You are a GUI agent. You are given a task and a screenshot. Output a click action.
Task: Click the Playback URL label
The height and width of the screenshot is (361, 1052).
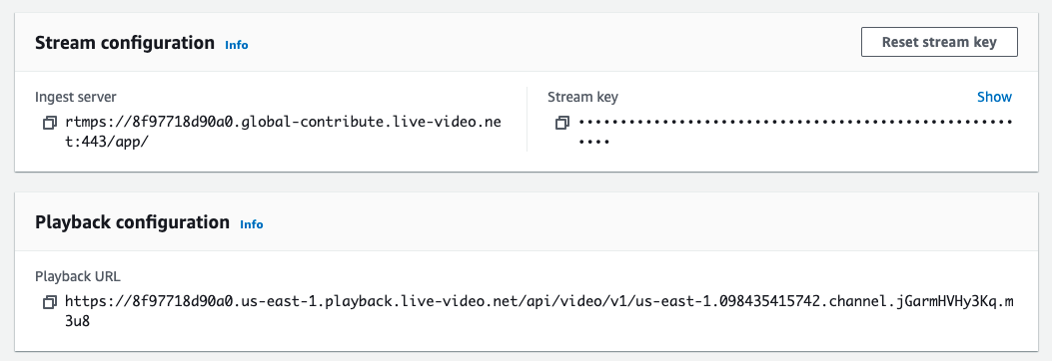(x=78, y=276)
